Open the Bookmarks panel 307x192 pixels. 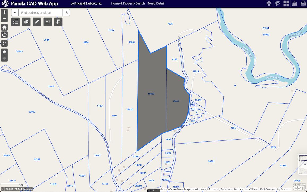coord(277,3)
